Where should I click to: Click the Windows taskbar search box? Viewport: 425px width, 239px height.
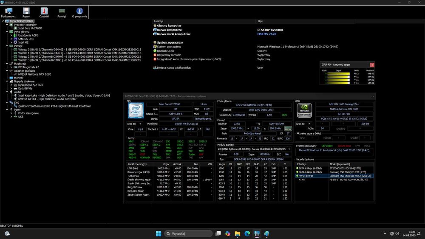[187, 233]
